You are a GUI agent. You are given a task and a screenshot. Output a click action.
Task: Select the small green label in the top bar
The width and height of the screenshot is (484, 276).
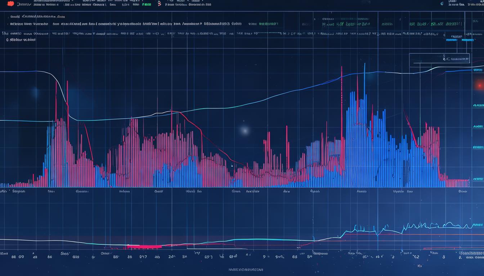pyautogui.click(x=147, y=5)
